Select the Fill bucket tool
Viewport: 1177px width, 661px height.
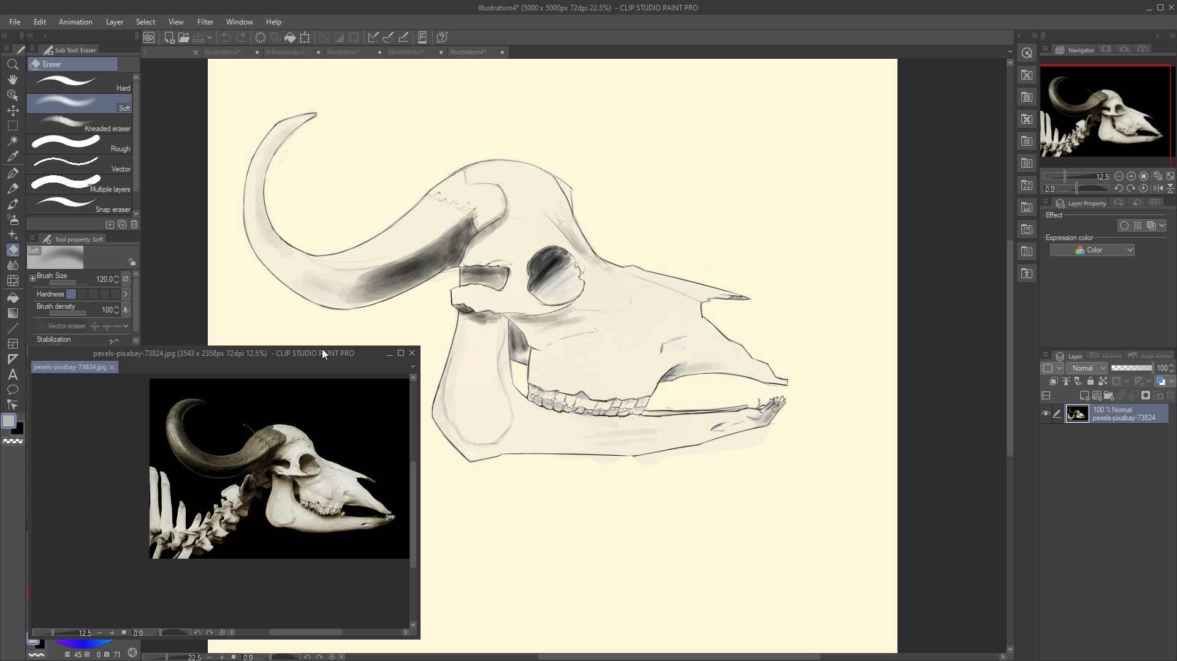point(12,298)
